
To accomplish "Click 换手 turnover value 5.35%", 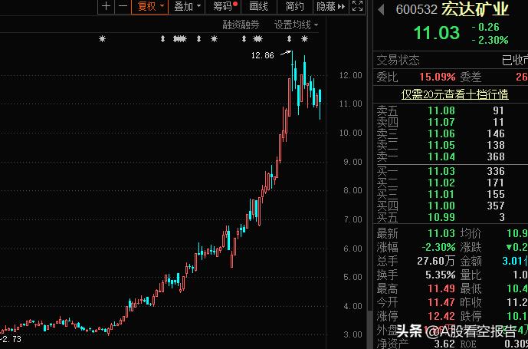I will pyautogui.click(x=441, y=275).
